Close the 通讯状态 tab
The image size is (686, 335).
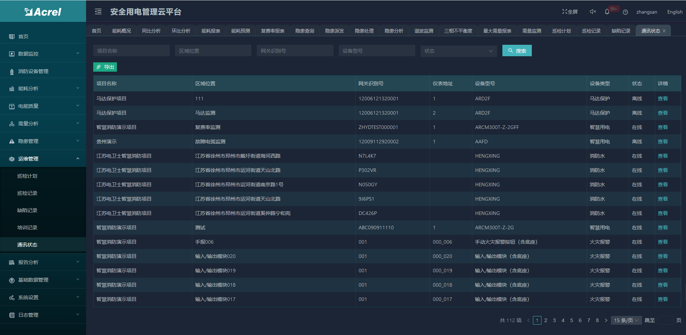click(x=664, y=31)
